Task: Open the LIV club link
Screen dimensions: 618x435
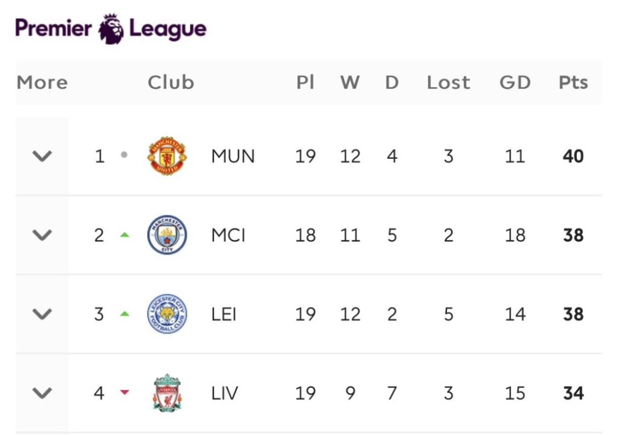Action: click(225, 393)
